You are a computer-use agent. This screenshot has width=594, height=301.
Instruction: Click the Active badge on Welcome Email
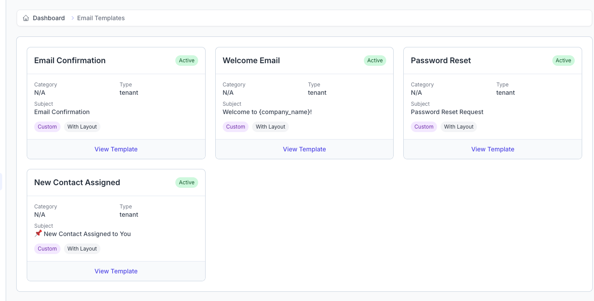(x=375, y=61)
